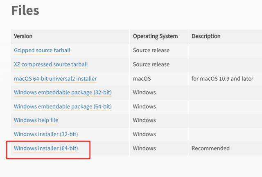This screenshot has height=177, width=262.
Task: Click Windows cell in the help file row
Action: click(x=144, y=120)
